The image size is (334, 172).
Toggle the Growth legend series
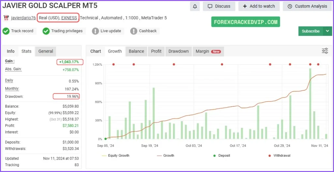point(165,156)
